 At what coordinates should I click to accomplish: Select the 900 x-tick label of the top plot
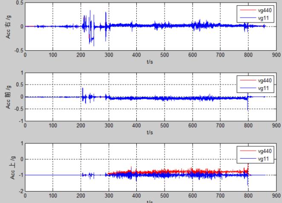coord(276,55)
